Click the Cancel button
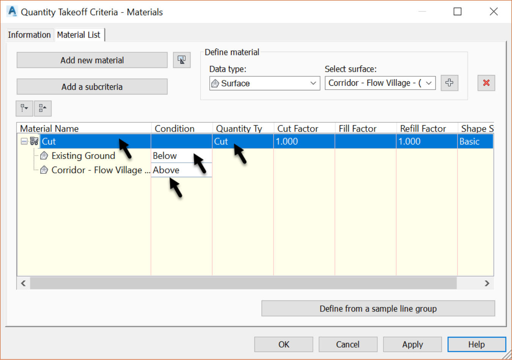 pyautogui.click(x=348, y=344)
